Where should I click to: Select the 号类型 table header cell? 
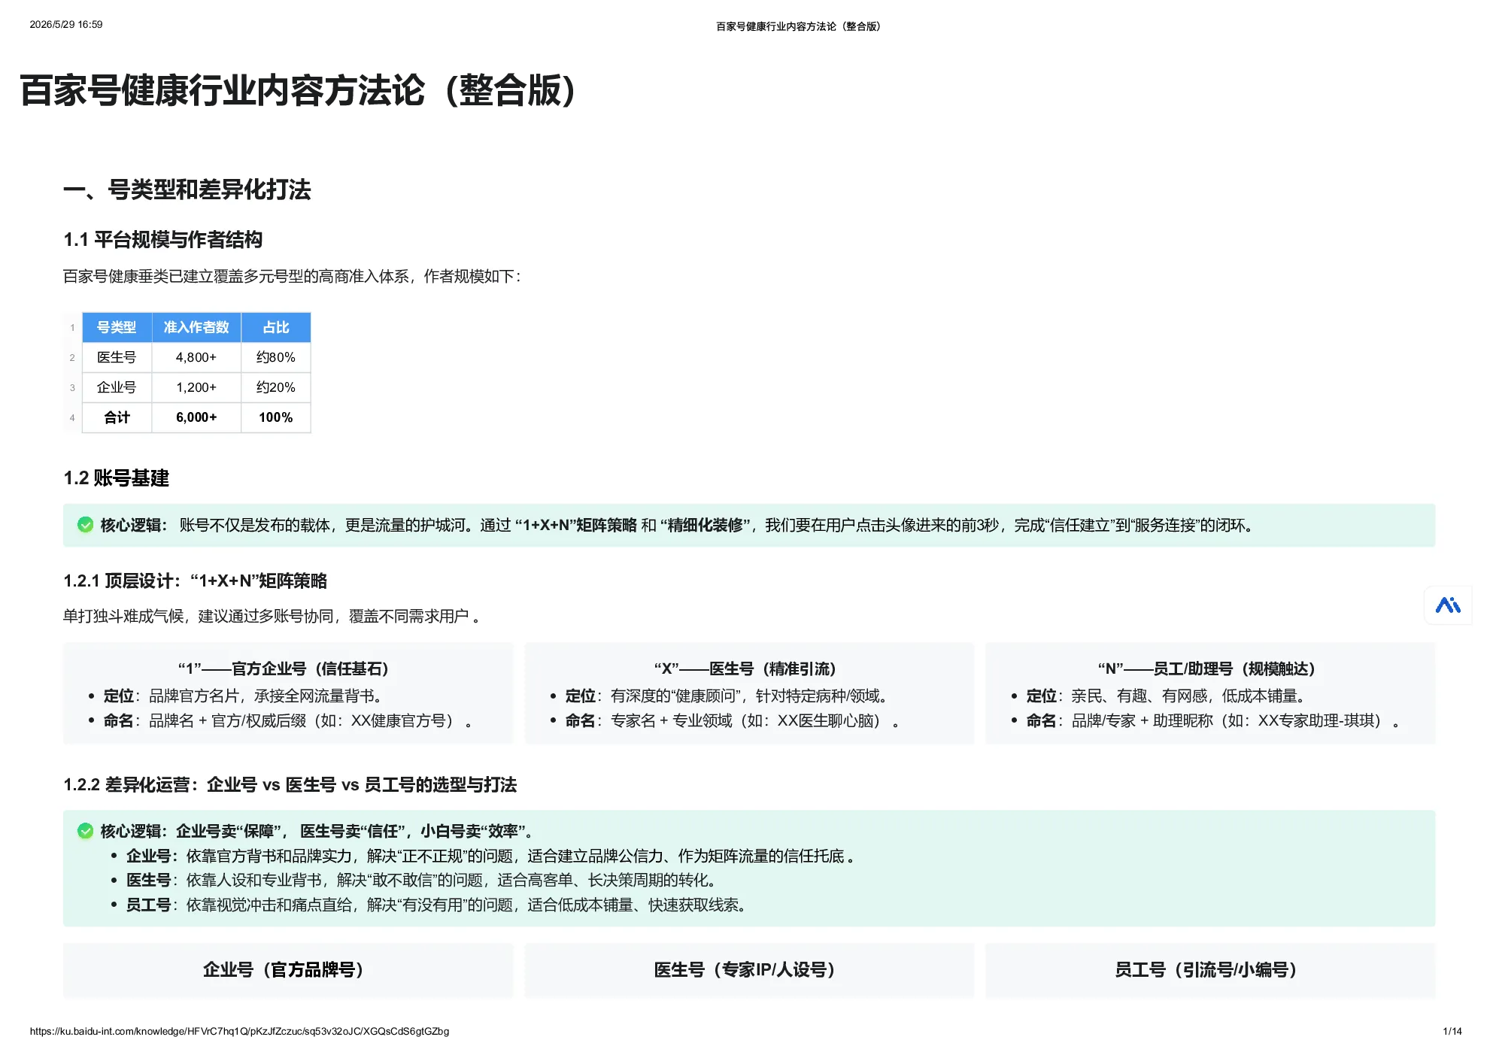pos(117,327)
